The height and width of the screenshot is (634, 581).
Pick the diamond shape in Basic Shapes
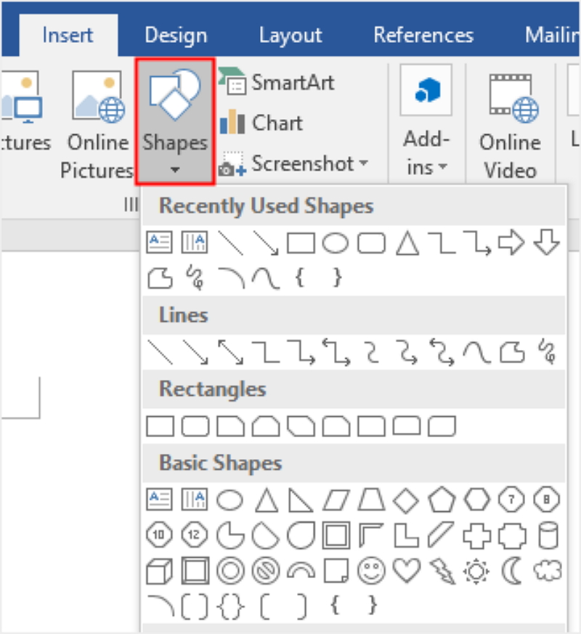[x=406, y=500]
